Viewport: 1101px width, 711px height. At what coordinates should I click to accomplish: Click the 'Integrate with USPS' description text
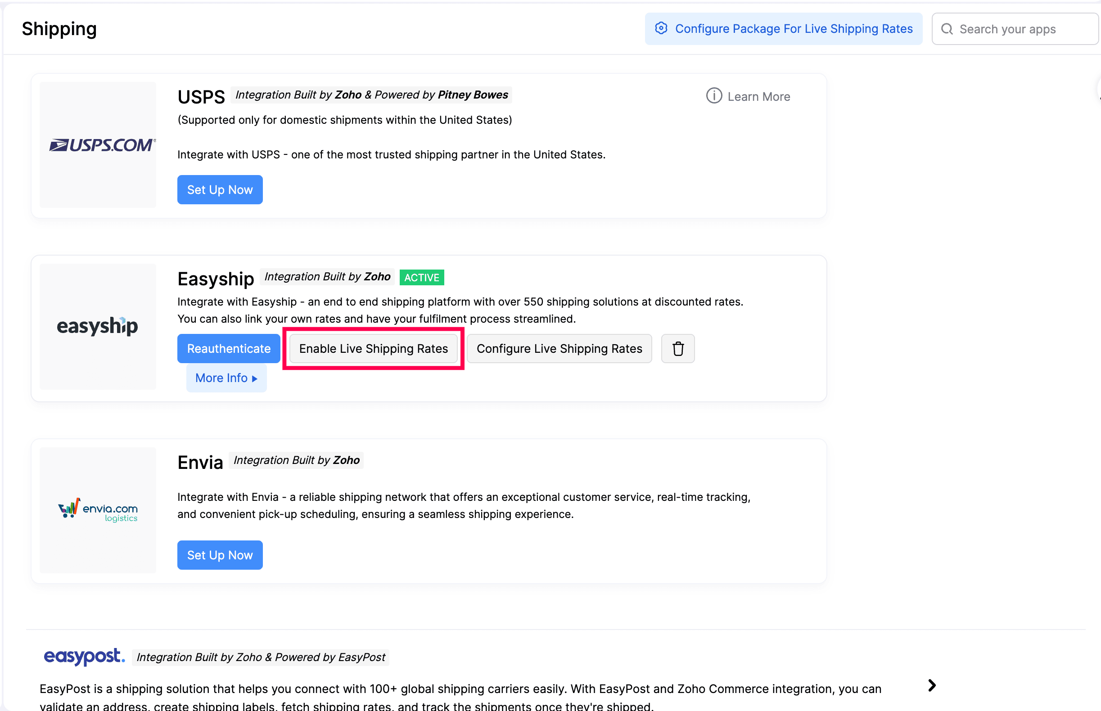pos(391,155)
